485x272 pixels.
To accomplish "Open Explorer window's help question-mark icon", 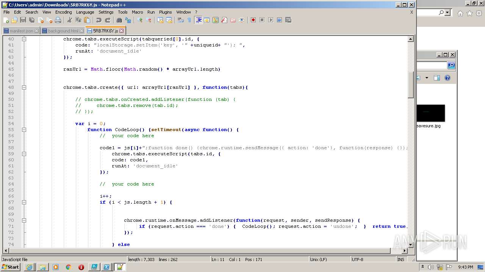I will [x=447, y=78].
